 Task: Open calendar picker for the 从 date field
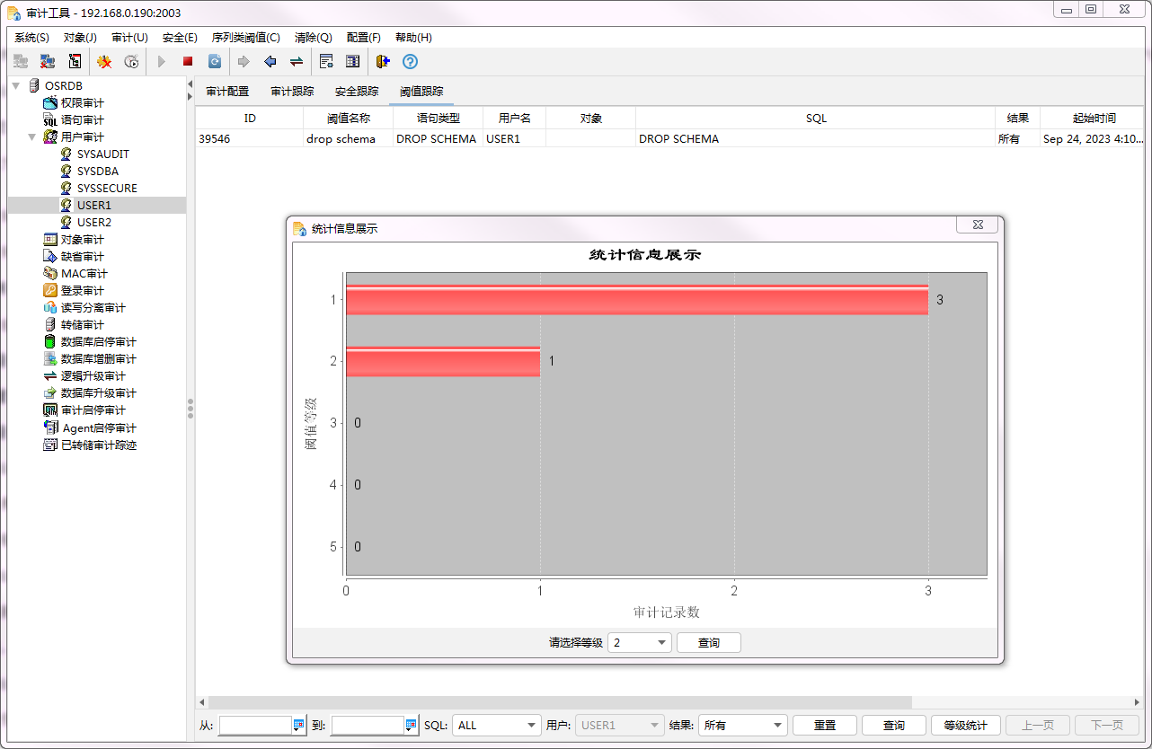pyautogui.click(x=299, y=726)
